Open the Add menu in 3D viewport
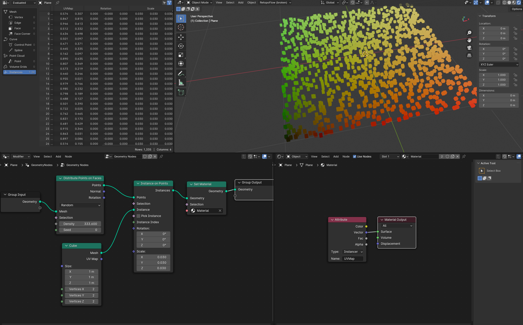523x325 pixels. click(240, 2)
